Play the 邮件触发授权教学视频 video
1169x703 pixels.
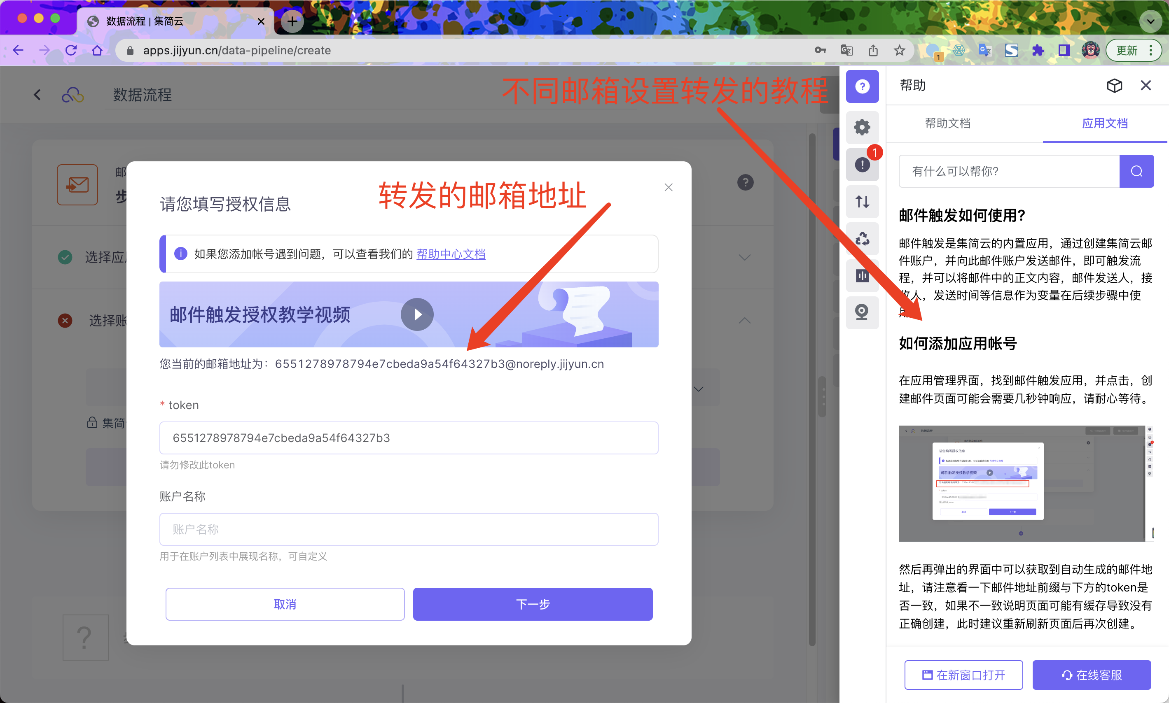[417, 314]
